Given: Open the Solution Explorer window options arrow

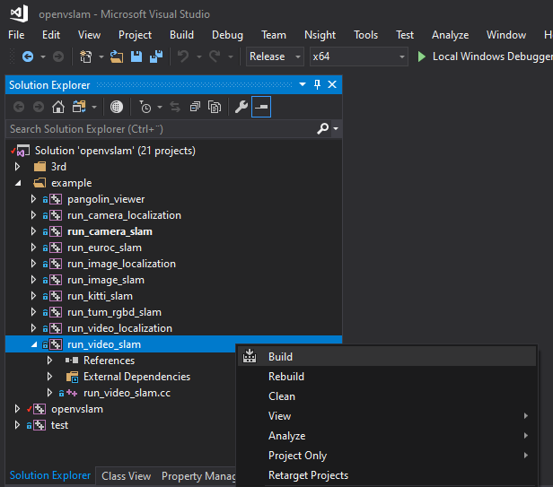Looking at the screenshot, I should coord(303,84).
